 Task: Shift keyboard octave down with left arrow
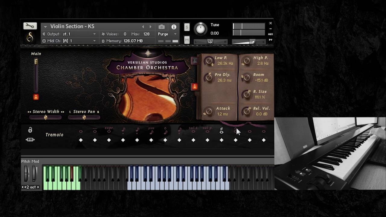23,187
